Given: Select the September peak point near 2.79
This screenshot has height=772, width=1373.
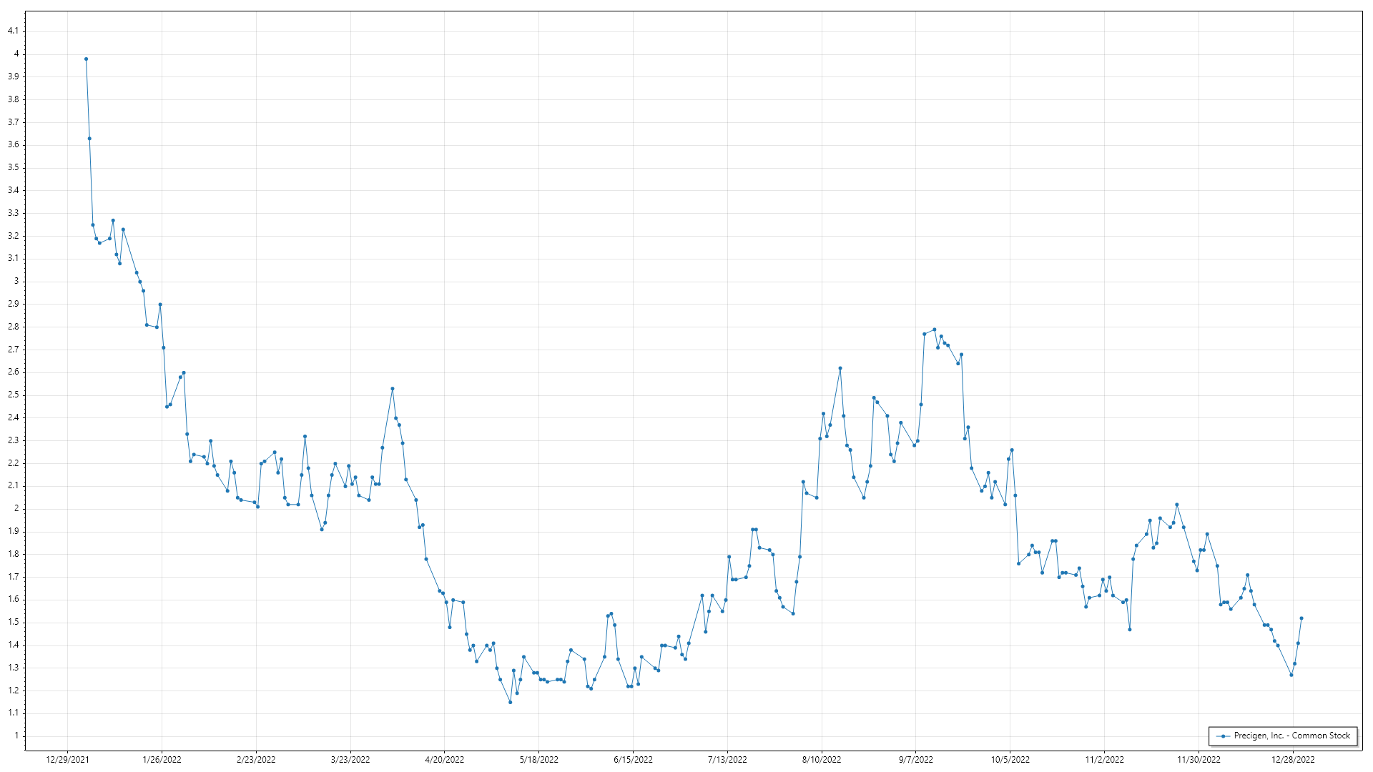Looking at the screenshot, I should [934, 330].
